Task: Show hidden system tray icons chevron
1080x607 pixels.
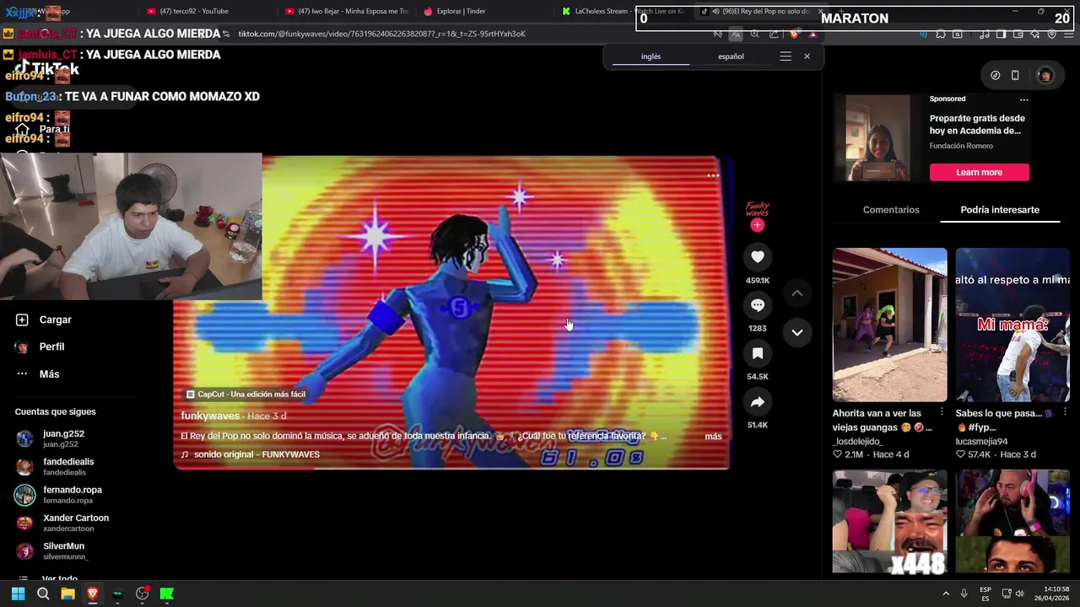Action: coord(945,594)
